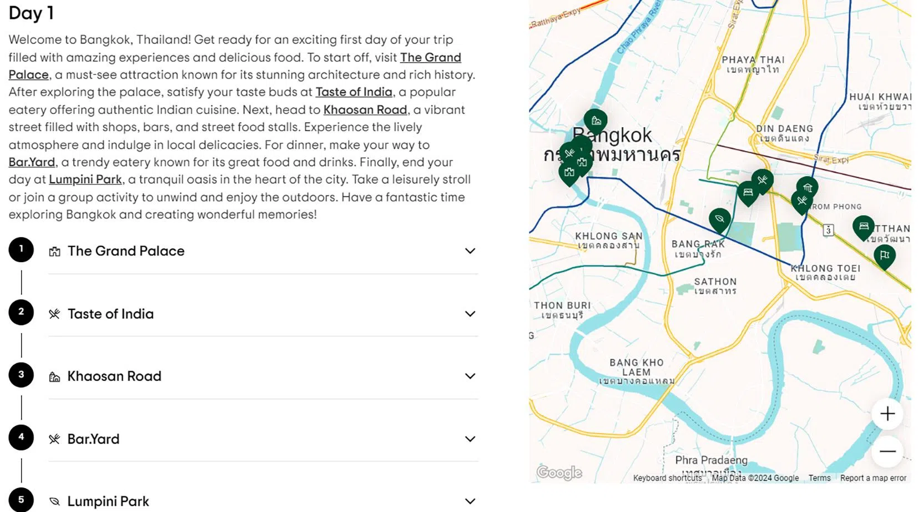Expand the Khaosan Road chevron
This screenshot has width=918, height=512.
tap(470, 377)
